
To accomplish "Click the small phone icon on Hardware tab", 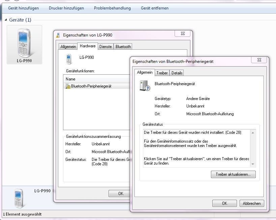I will tap(69, 59).
